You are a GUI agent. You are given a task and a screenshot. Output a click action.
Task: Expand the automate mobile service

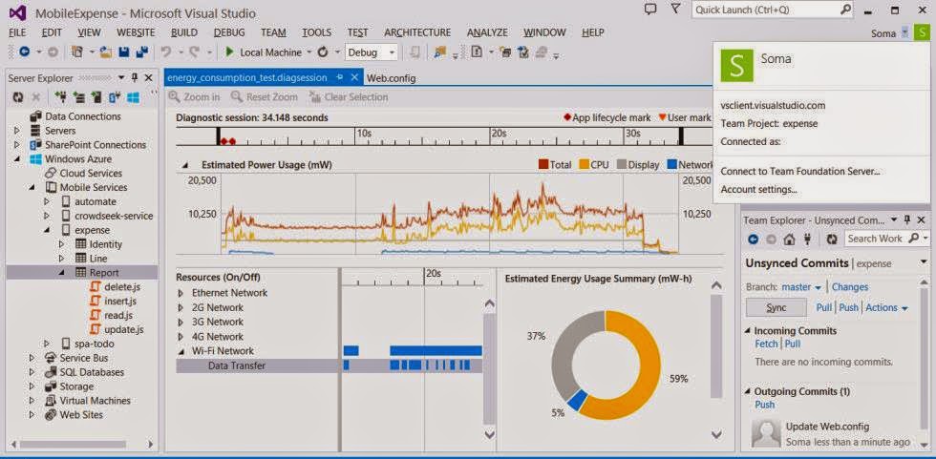click(x=47, y=201)
